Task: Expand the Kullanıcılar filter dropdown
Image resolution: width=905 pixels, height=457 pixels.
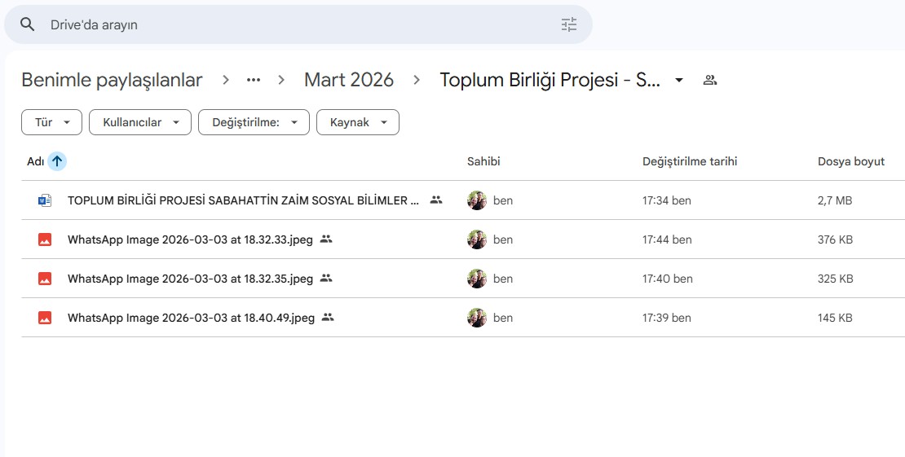Action: (139, 122)
